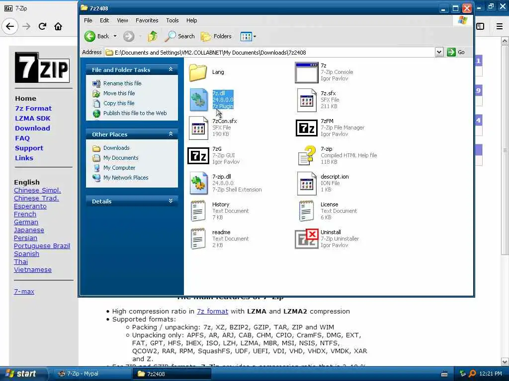This screenshot has width=509, height=381.
Task: Expand the address bar dropdown
Action: point(439,52)
